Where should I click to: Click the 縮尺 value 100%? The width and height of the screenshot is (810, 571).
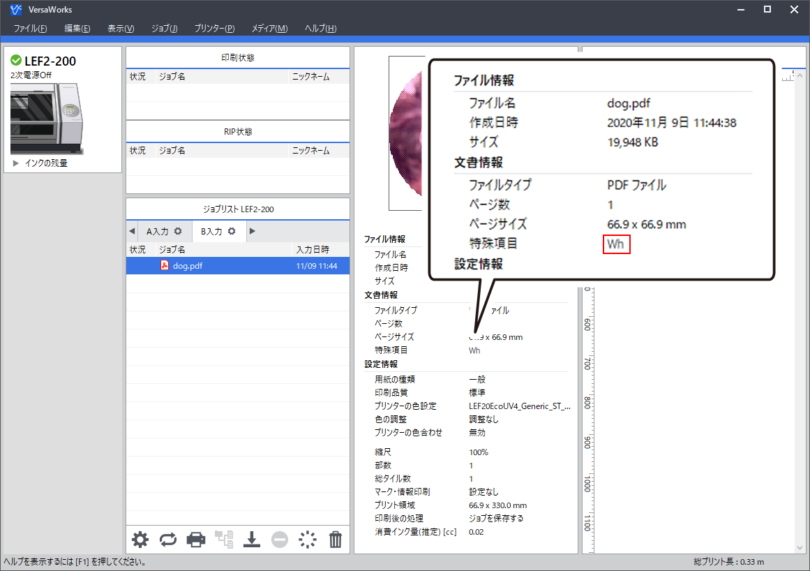coord(479,452)
